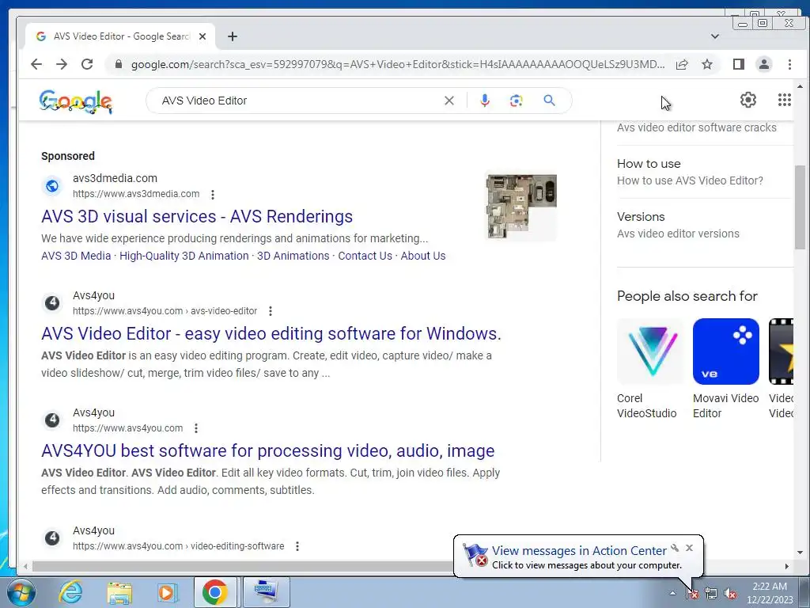
Task: Open options for video-editing-software result
Action: (297, 546)
